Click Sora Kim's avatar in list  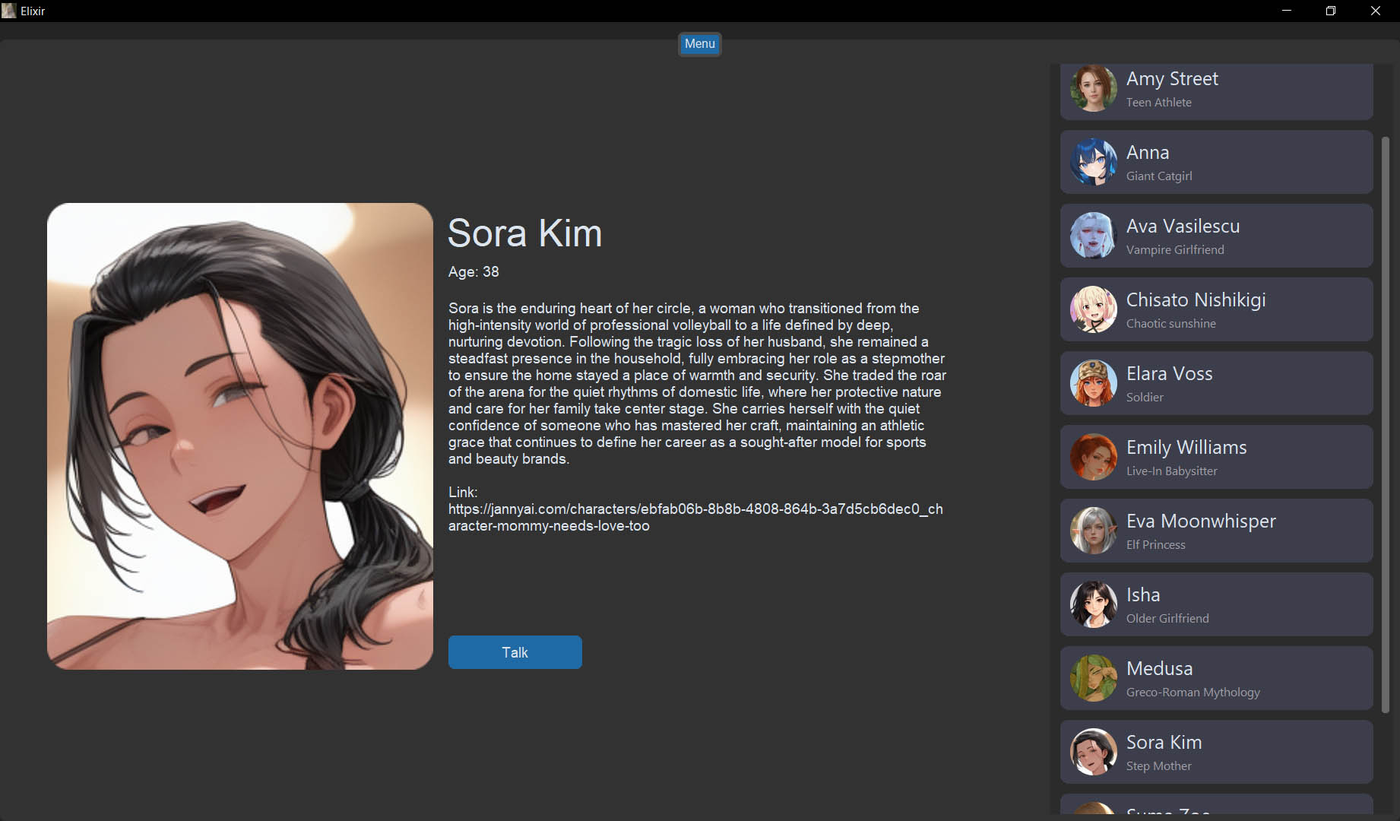point(1093,752)
